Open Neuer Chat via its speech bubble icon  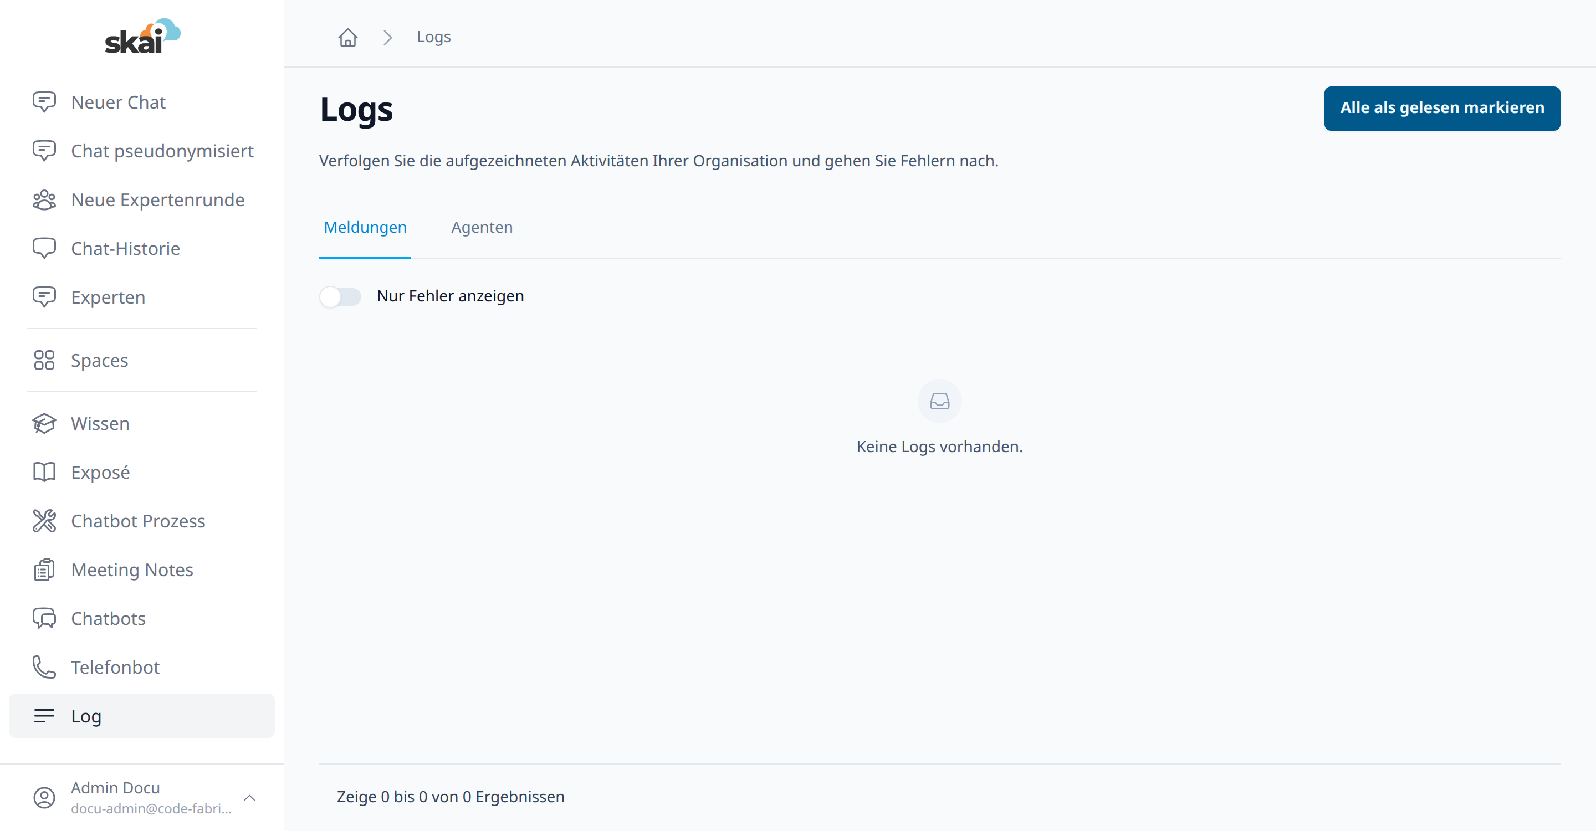[44, 102]
